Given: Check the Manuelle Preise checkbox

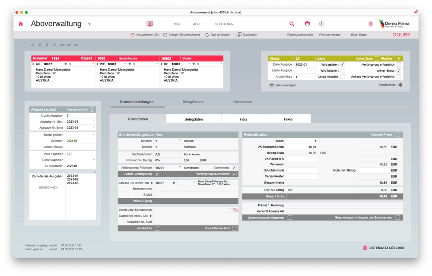Looking at the screenshot, I should click(x=397, y=135).
